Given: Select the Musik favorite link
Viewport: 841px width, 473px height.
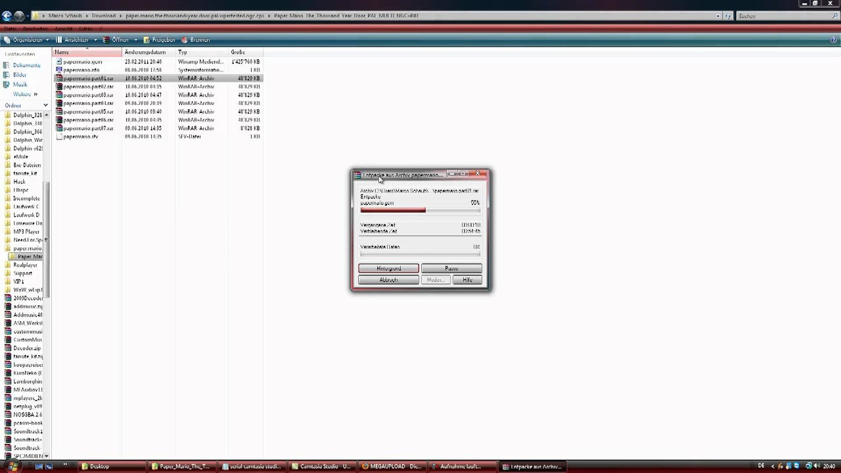Looking at the screenshot, I should point(20,85).
